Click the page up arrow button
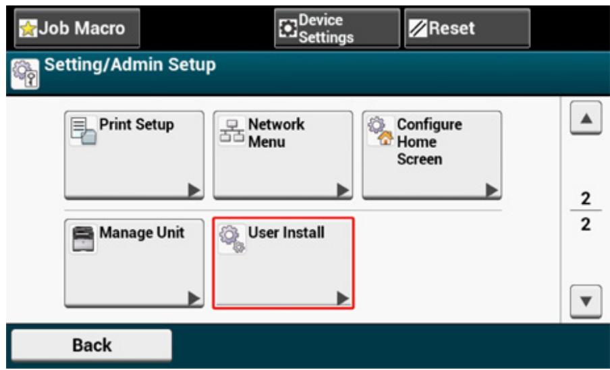 click(586, 118)
